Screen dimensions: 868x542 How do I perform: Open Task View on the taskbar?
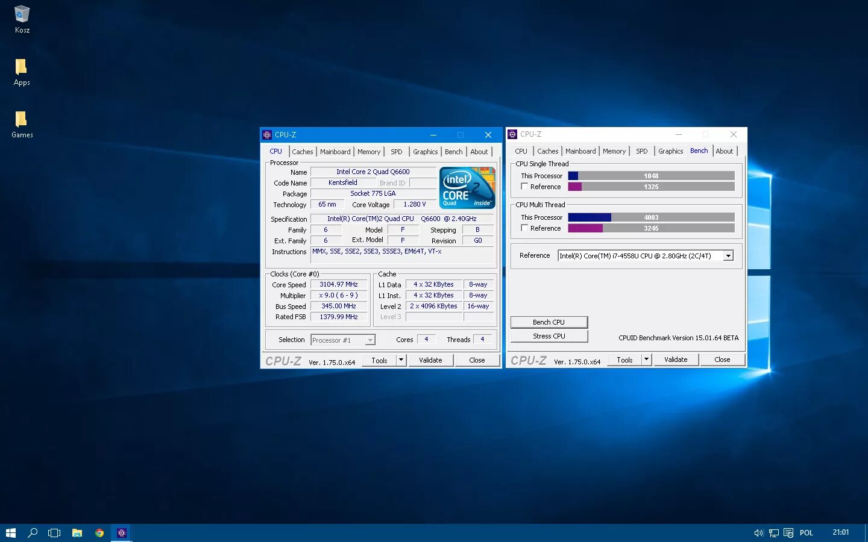point(54,533)
